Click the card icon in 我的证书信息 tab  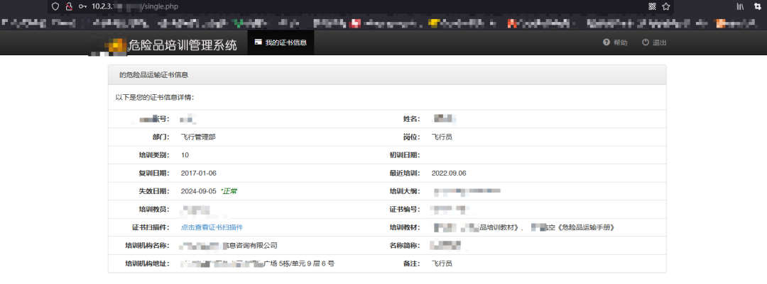click(258, 42)
